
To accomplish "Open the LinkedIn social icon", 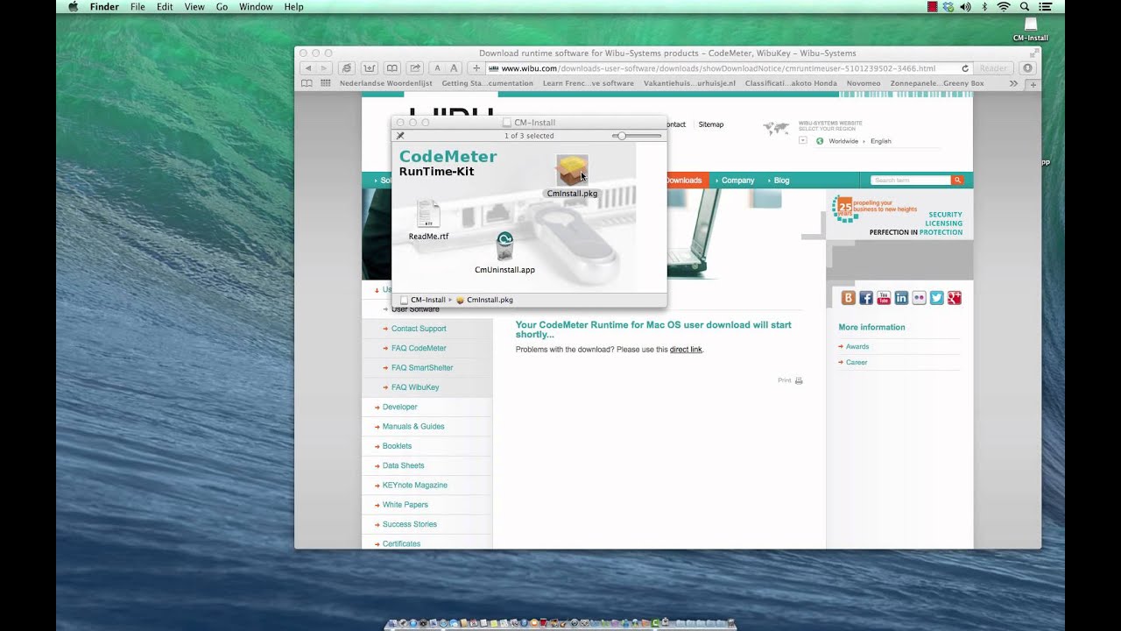I will [x=901, y=298].
